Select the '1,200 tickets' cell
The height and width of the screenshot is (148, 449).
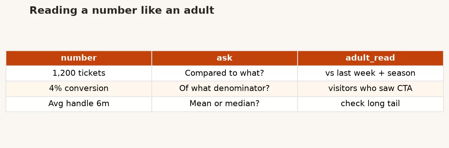coord(79,73)
